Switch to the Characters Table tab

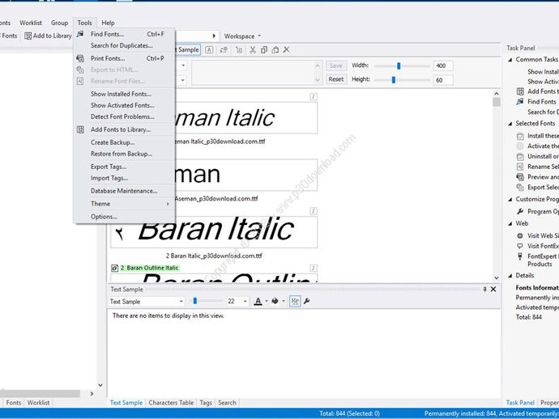pos(171,403)
